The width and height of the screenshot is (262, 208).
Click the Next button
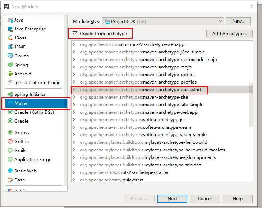coord(172,199)
